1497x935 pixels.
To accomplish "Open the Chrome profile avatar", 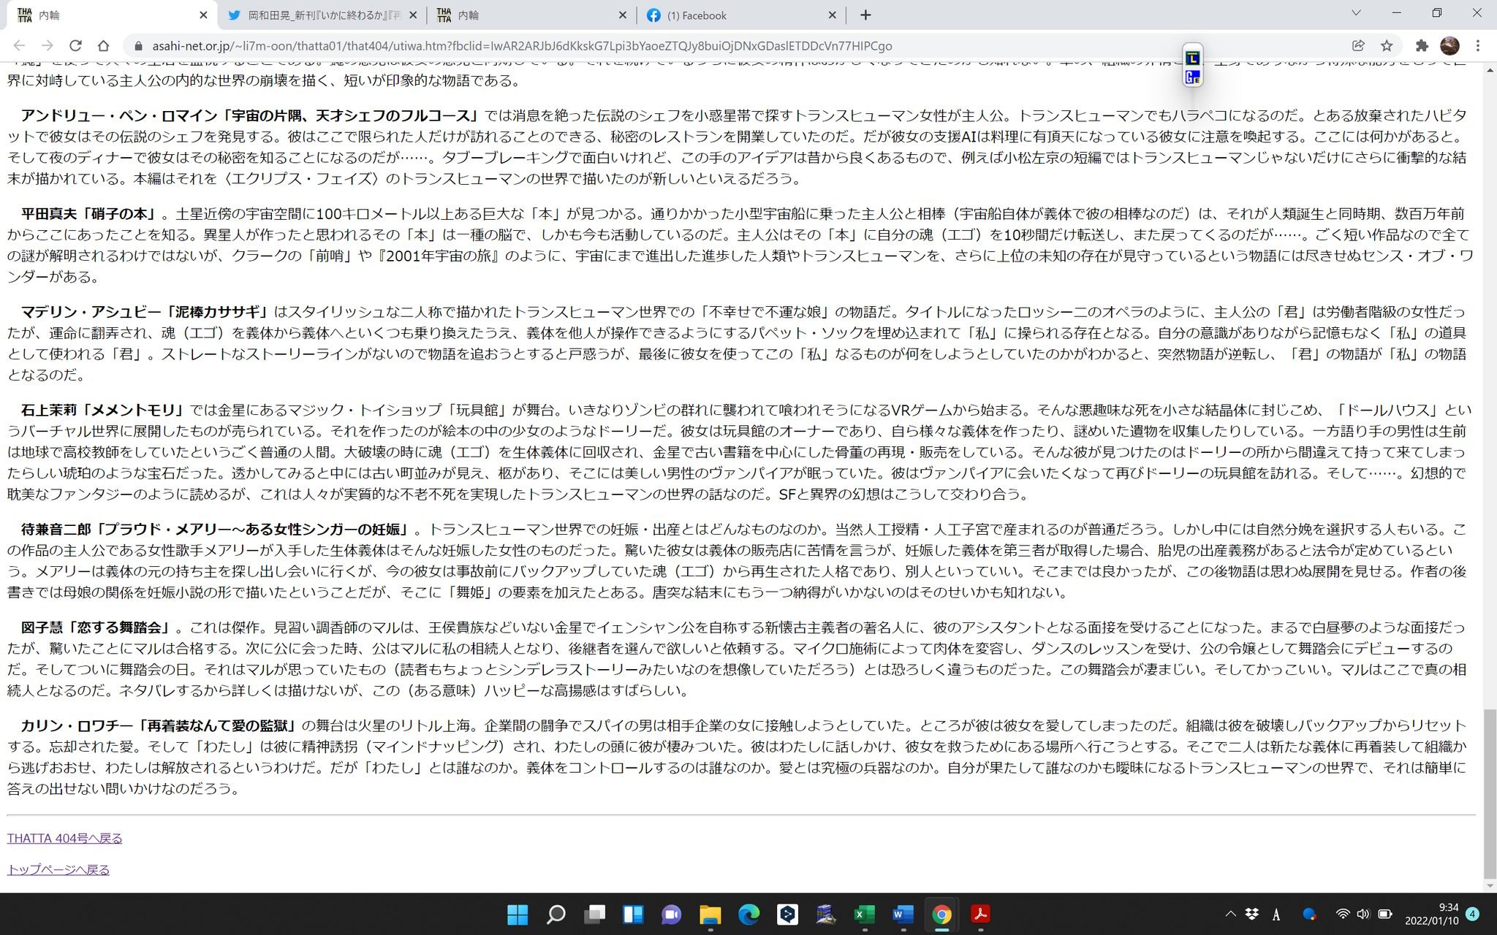I will 1449,45.
